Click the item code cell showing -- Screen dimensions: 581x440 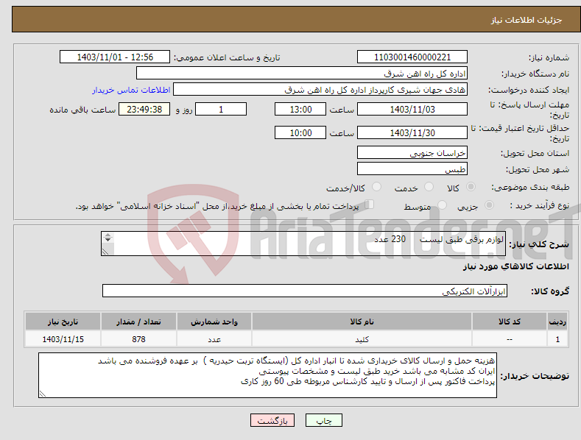[x=510, y=339]
